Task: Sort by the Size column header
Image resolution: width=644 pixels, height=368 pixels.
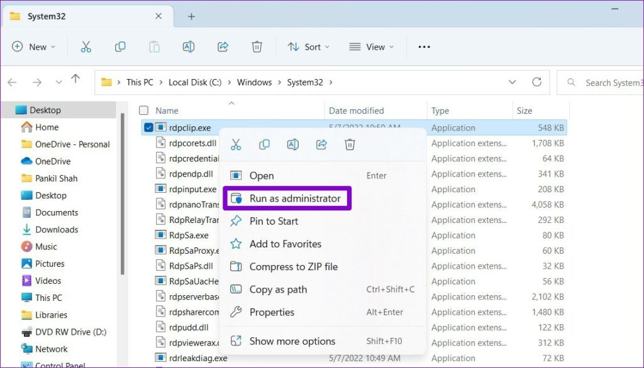Action: [524, 111]
